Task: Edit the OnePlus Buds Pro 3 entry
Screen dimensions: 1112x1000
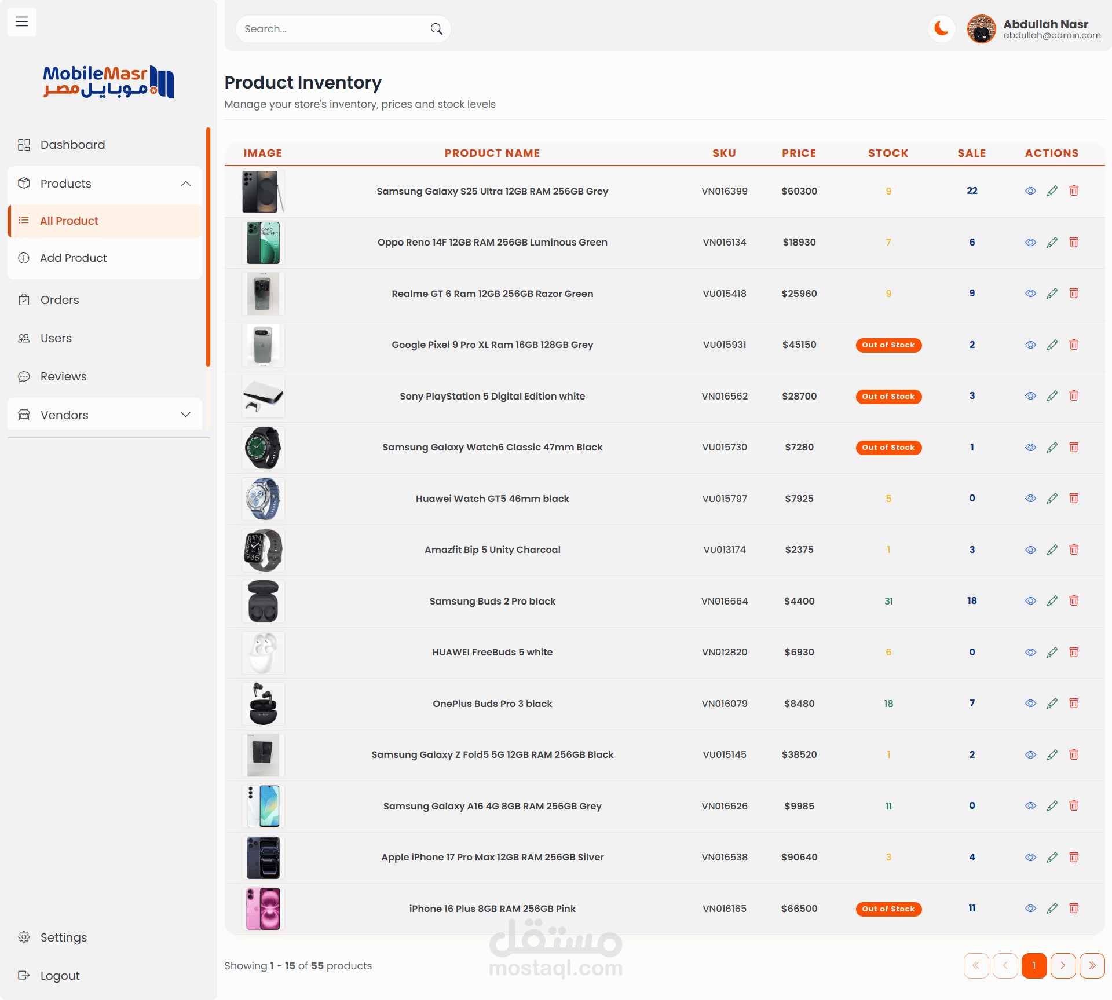Action: (x=1052, y=703)
